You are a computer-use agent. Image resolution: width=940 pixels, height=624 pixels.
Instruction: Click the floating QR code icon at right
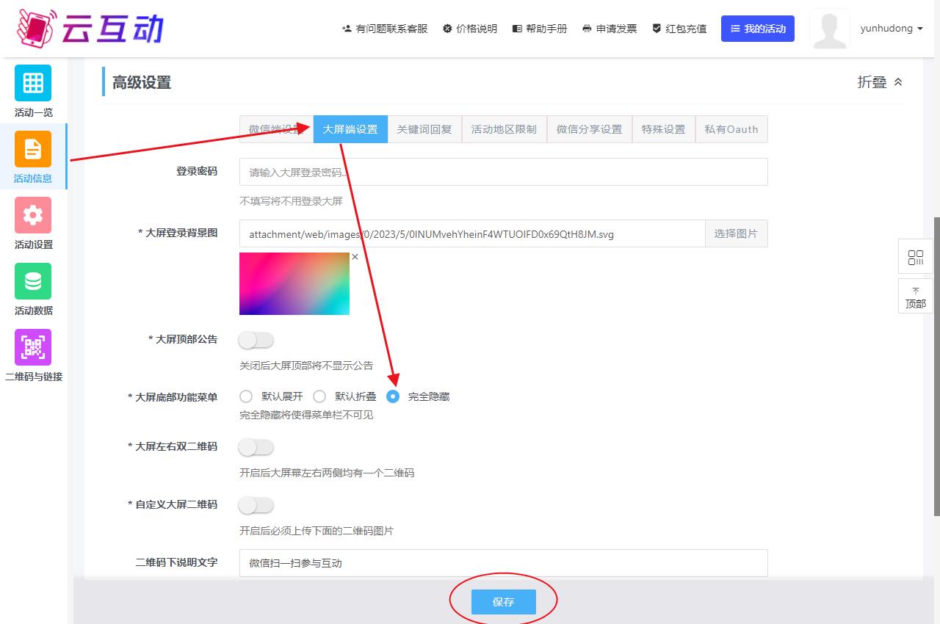point(915,257)
